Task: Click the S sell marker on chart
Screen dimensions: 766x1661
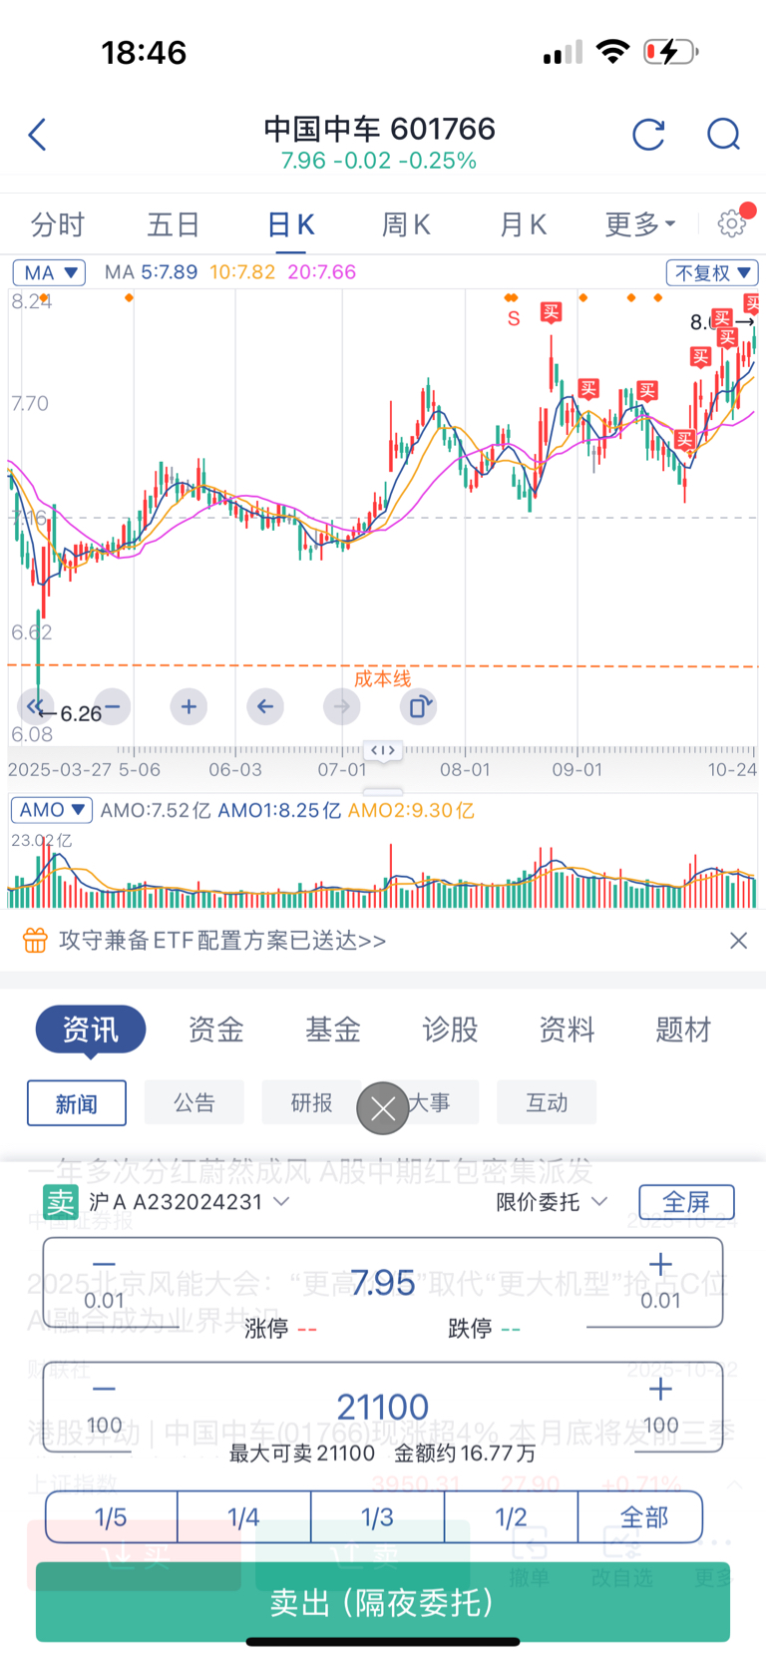Action: (514, 318)
